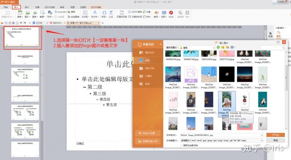Click 在线图表 (Online chart) in ribbon
The height and width of the screenshot is (160, 291).
[x=73, y=17]
